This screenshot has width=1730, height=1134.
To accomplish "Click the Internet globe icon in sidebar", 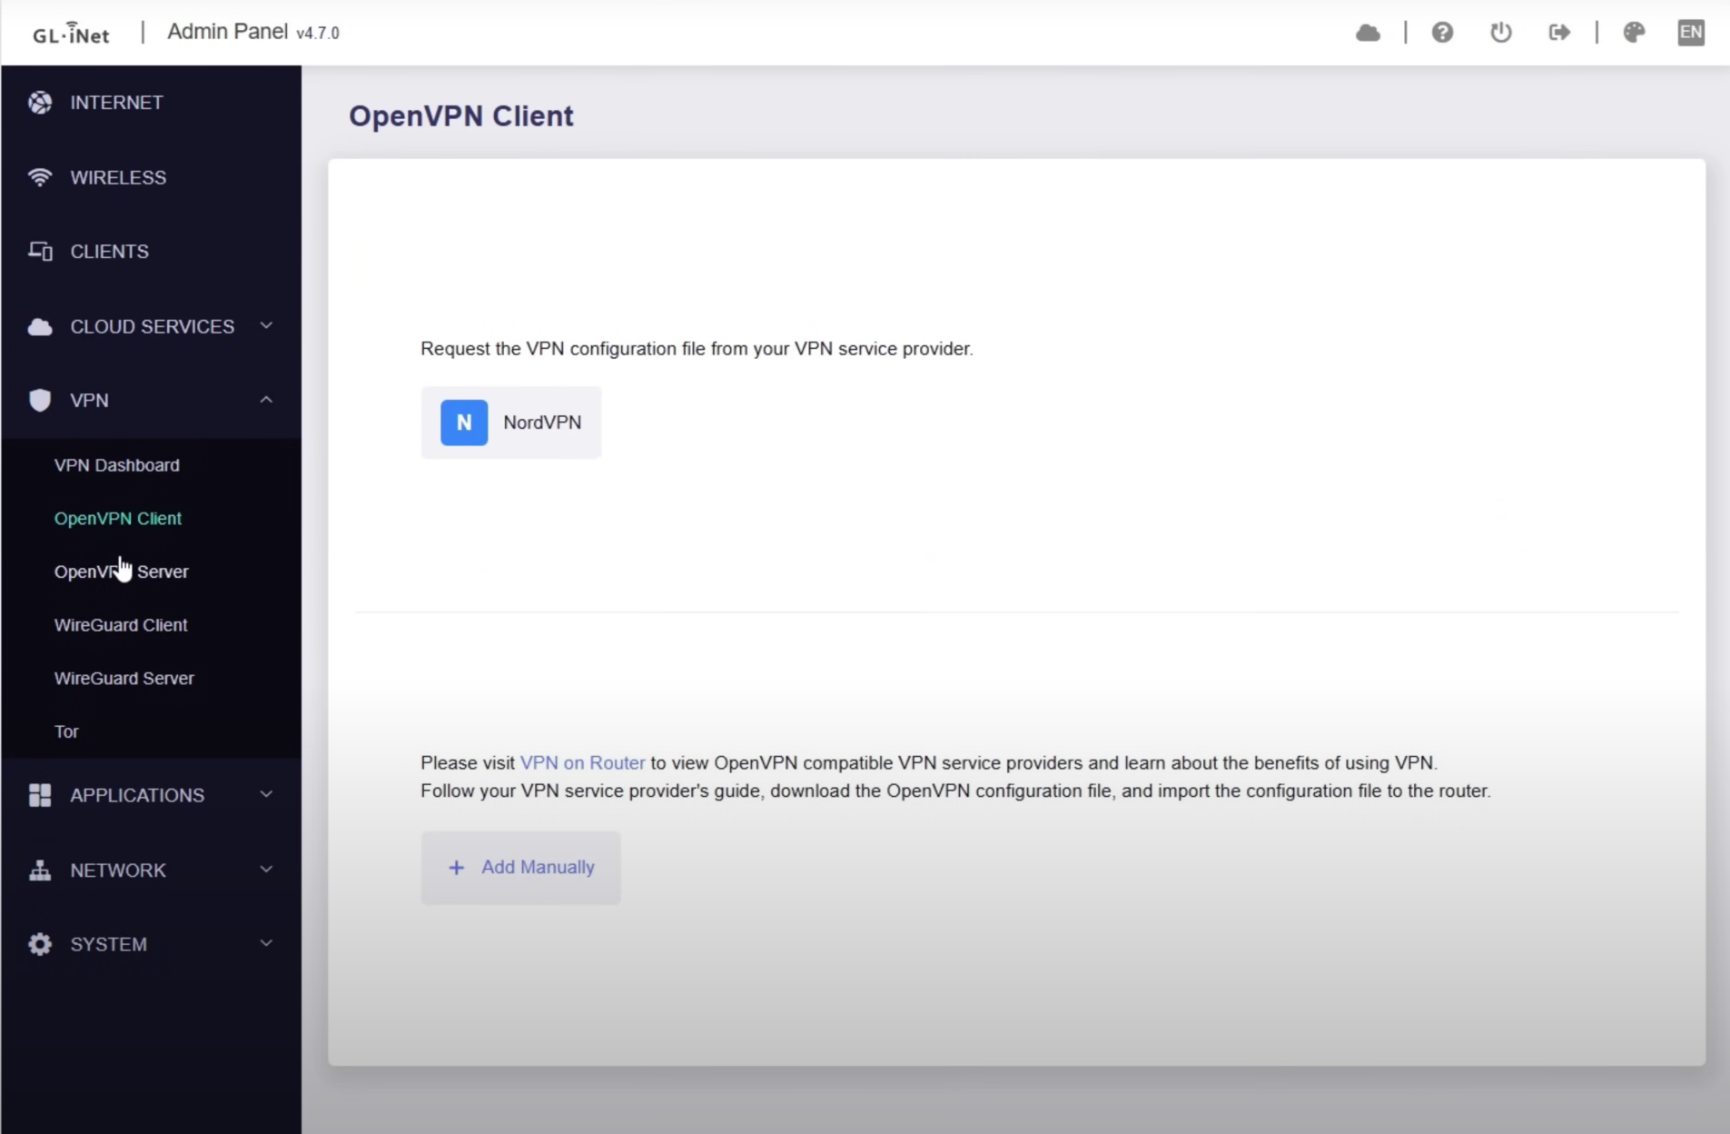I will pyautogui.click(x=40, y=103).
